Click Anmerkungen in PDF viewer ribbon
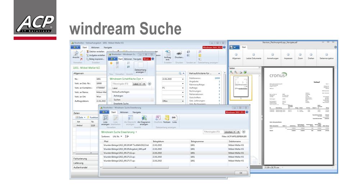Screen dimensions: 345x194 click(x=273, y=56)
